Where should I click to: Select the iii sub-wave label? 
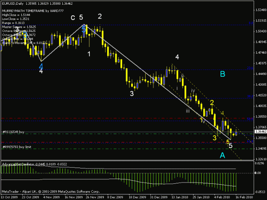tap(188, 111)
